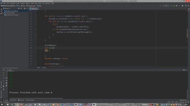Clear console output with trash icon
190x106 pixels.
pos(7,86)
